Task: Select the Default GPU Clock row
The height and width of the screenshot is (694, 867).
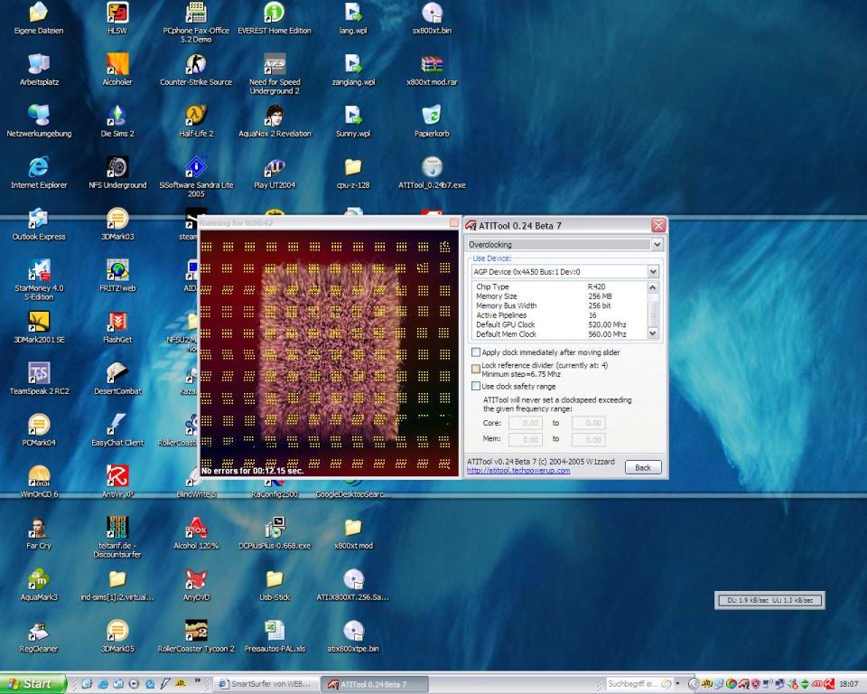Action: [560, 325]
